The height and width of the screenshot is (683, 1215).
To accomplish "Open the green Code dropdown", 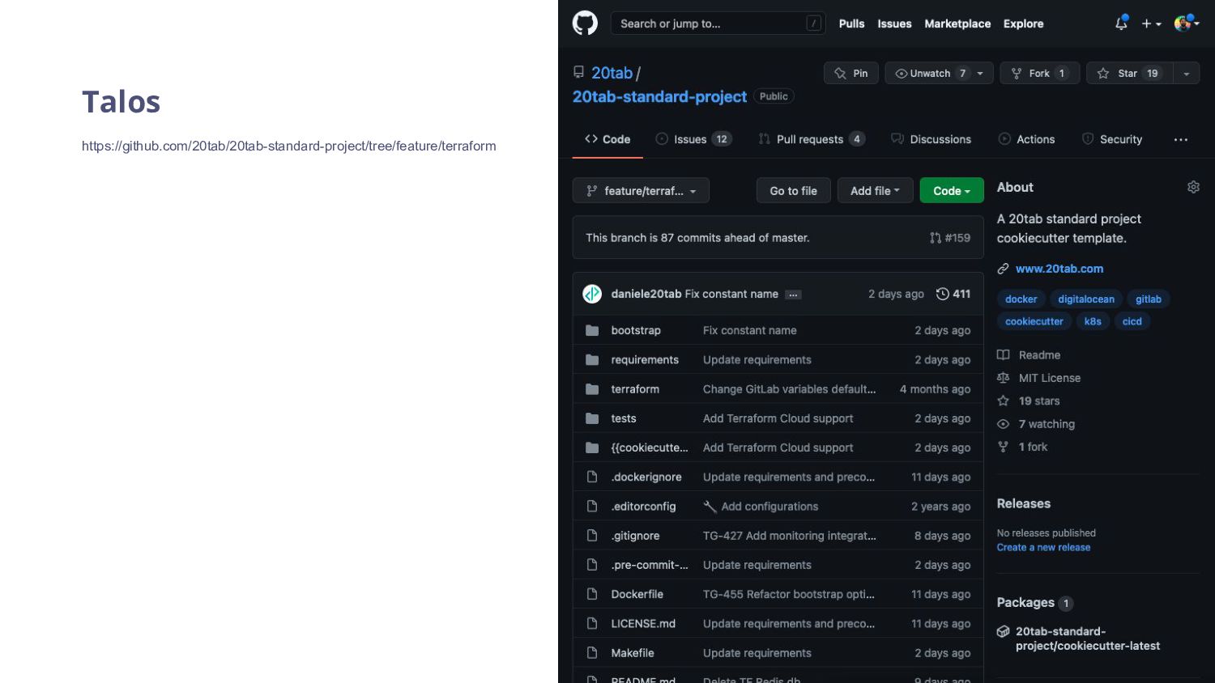I will coord(952,190).
